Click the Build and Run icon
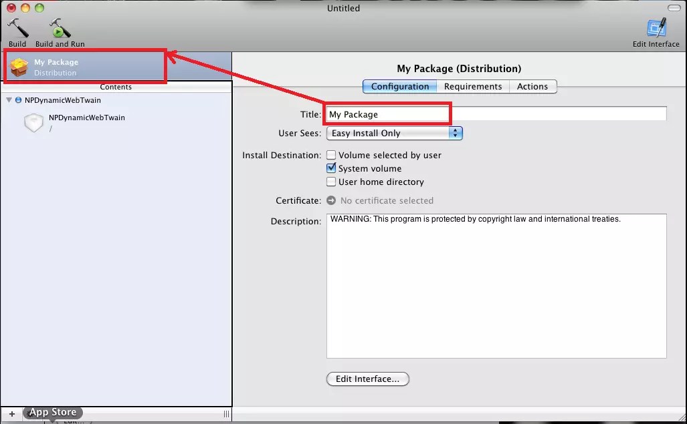 pos(60,29)
